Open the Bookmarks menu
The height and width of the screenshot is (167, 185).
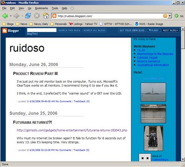pos(41,8)
